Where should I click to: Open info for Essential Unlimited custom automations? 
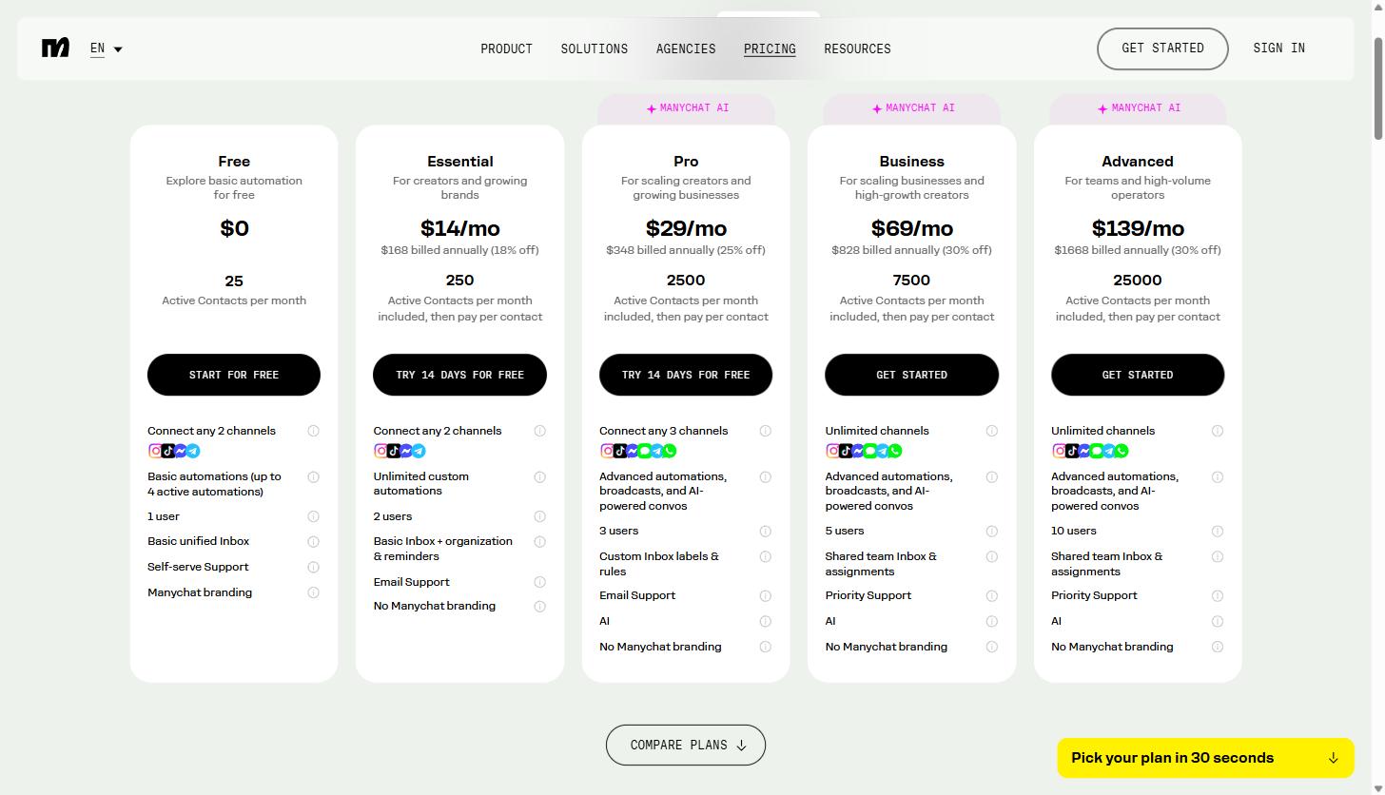pyautogui.click(x=539, y=477)
